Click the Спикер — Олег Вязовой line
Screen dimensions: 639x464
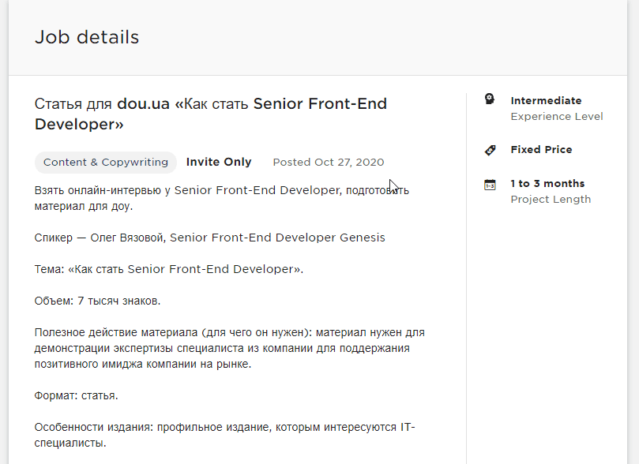pos(210,238)
